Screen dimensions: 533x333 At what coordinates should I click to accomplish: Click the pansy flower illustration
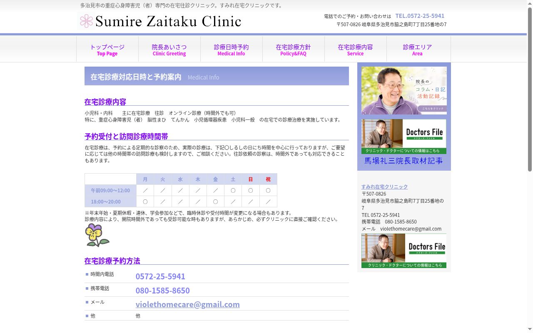[x=97, y=235]
